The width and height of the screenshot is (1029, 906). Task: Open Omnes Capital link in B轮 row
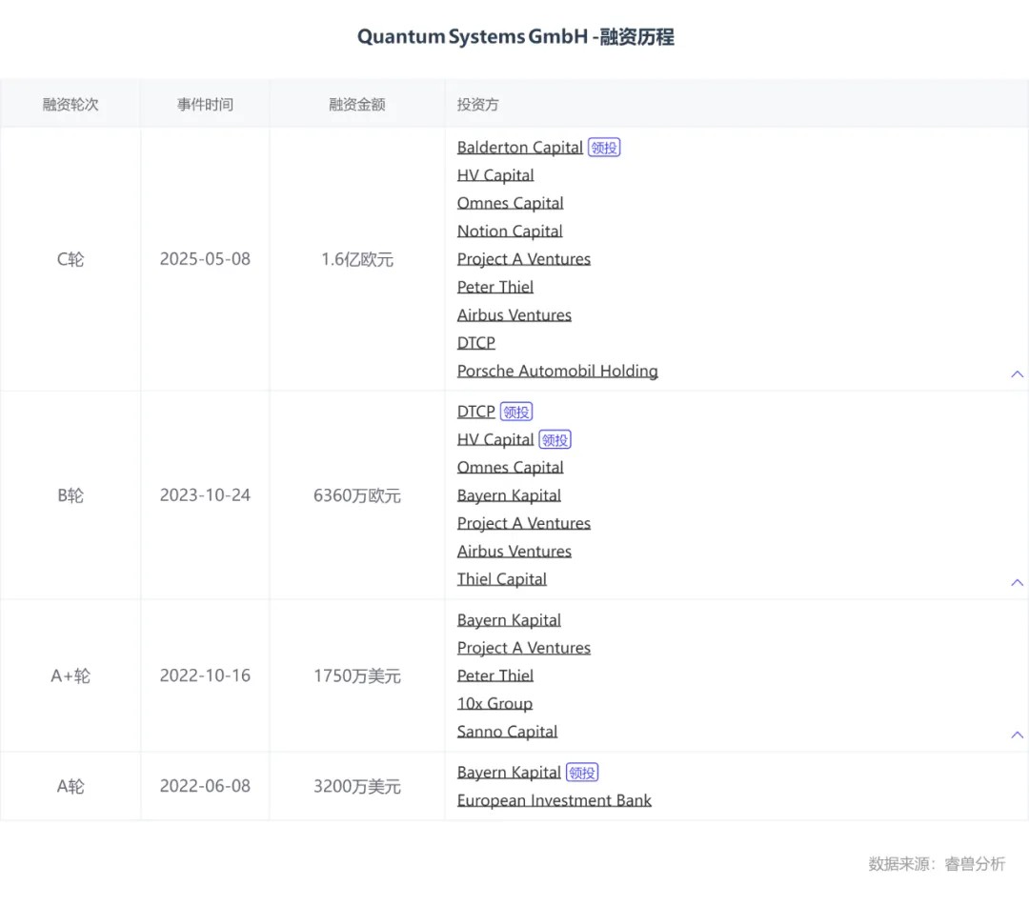pyautogui.click(x=510, y=467)
